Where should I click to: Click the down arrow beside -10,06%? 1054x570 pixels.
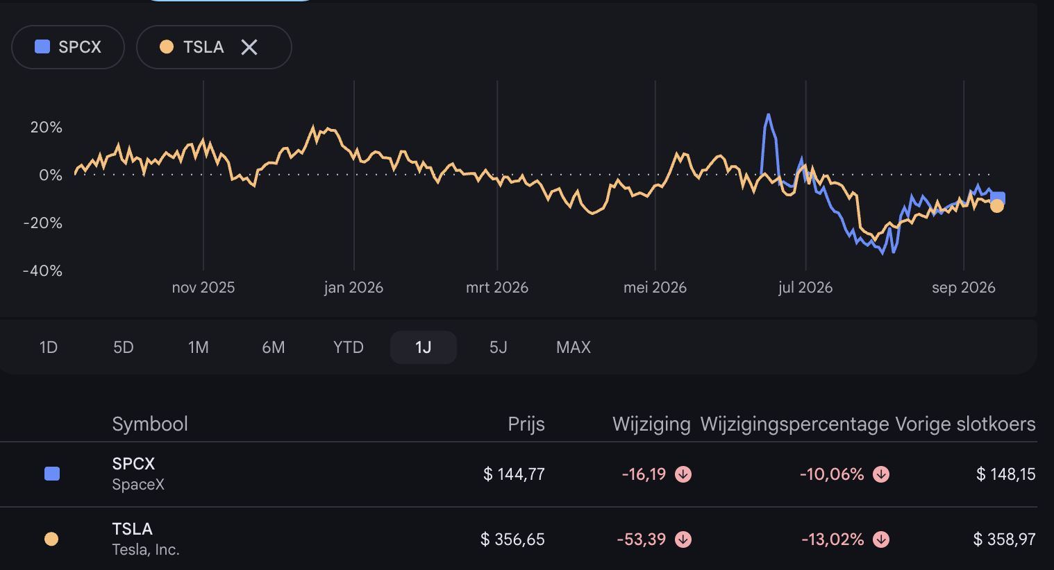coord(881,474)
